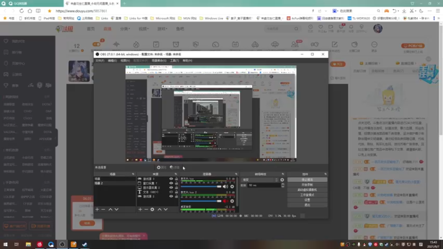
Task: Open the Douyu user avatar menu
Action: pyautogui.click(x=378, y=29)
